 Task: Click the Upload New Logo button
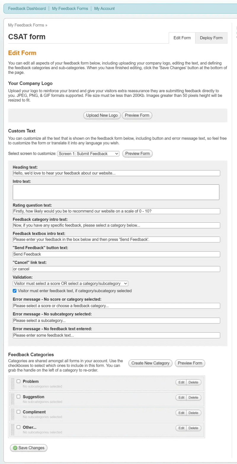point(102,115)
